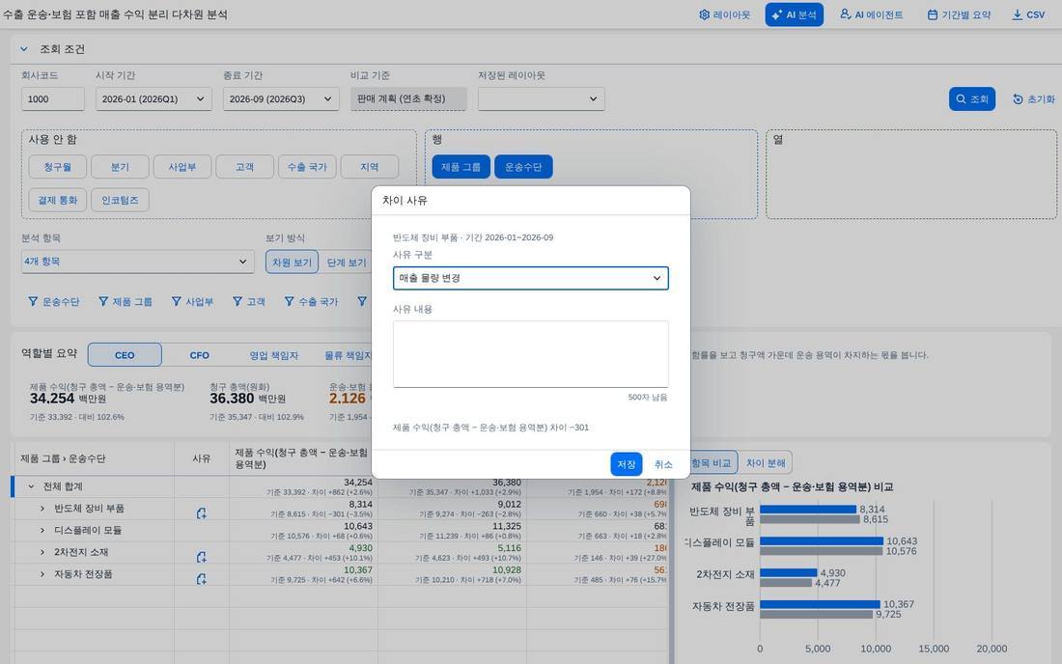Select the unused 고객 dimension chip
Screen dimensions: 1062x664
click(x=244, y=167)
